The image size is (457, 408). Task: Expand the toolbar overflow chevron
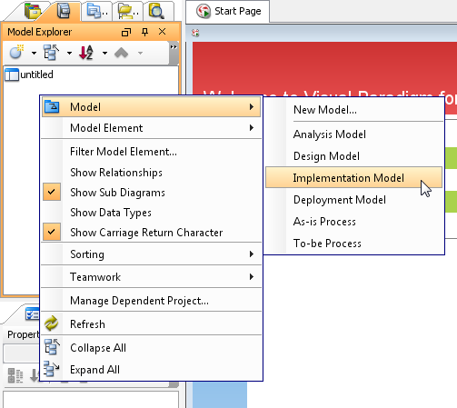tap(174, 47)
